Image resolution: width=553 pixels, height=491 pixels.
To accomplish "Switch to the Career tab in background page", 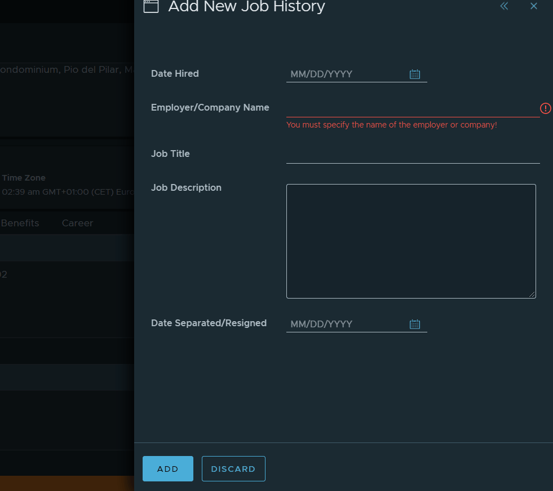I will point(77,223).
